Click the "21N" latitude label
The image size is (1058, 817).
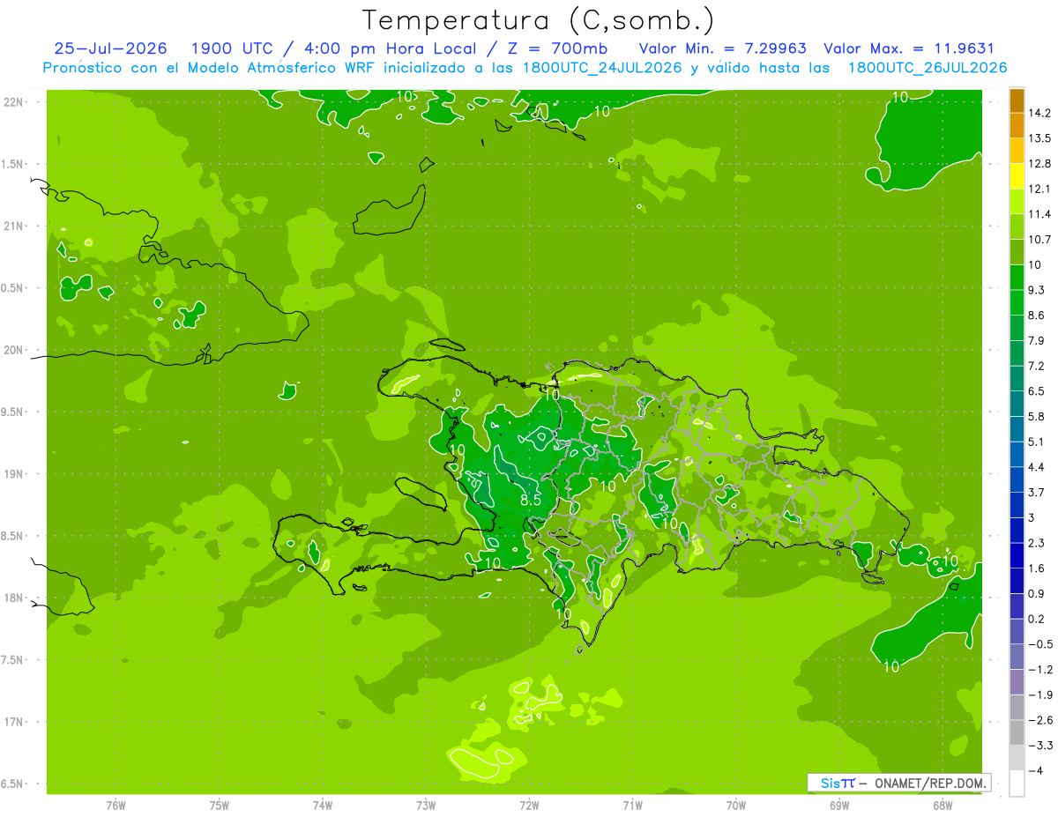13,226
